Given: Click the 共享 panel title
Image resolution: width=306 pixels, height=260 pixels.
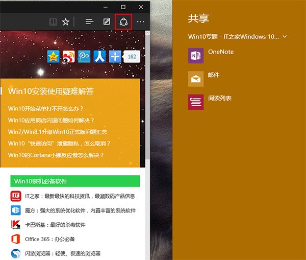Looking at the screenshot, I should pos(198,18).
